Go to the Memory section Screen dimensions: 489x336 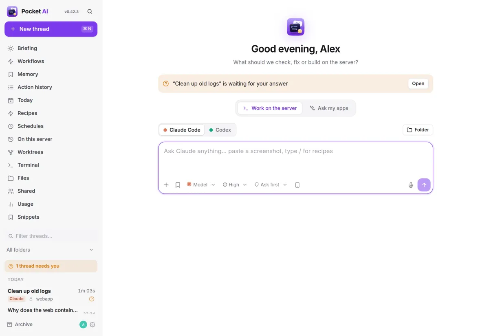[51, 74]
